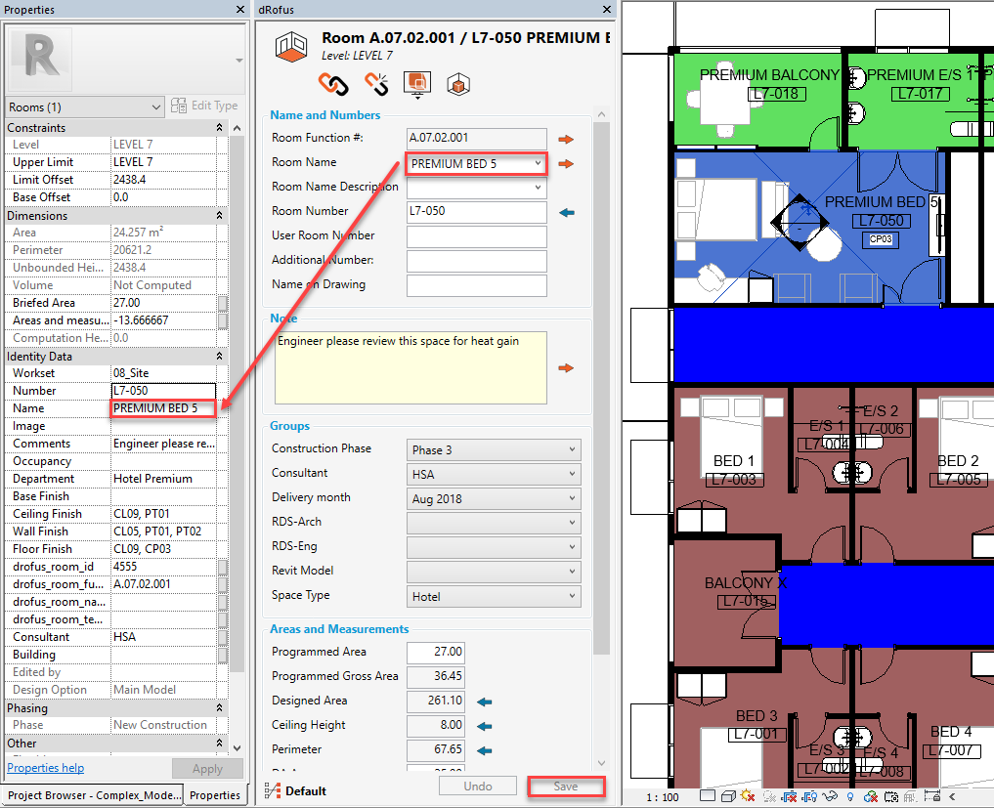Click the unlink room chain icon
This screenshot has width=994, height=808.
click(x=376, y=85)
